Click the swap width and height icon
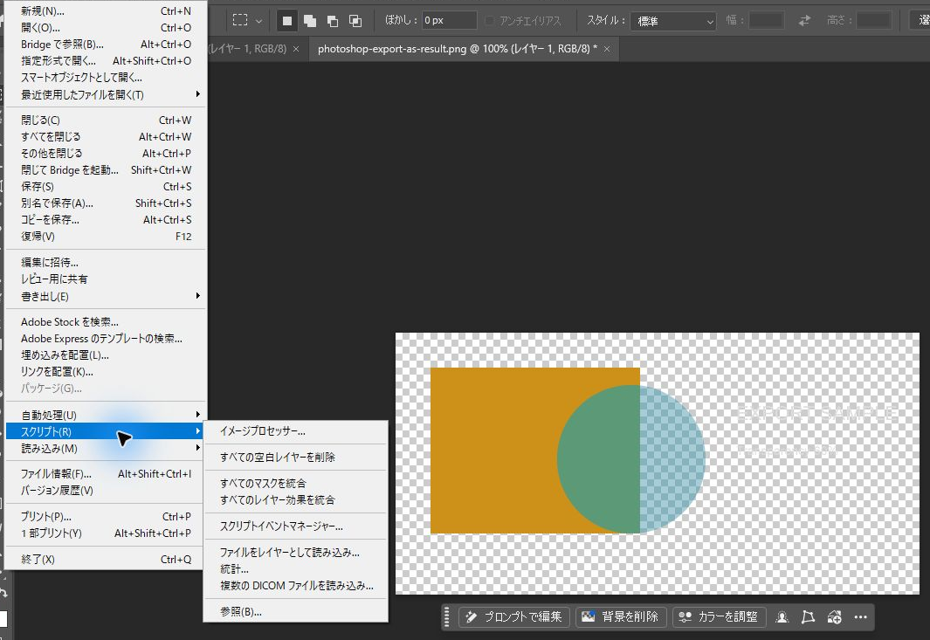Viewport: 930px width, 640px height. coord(804,21)
